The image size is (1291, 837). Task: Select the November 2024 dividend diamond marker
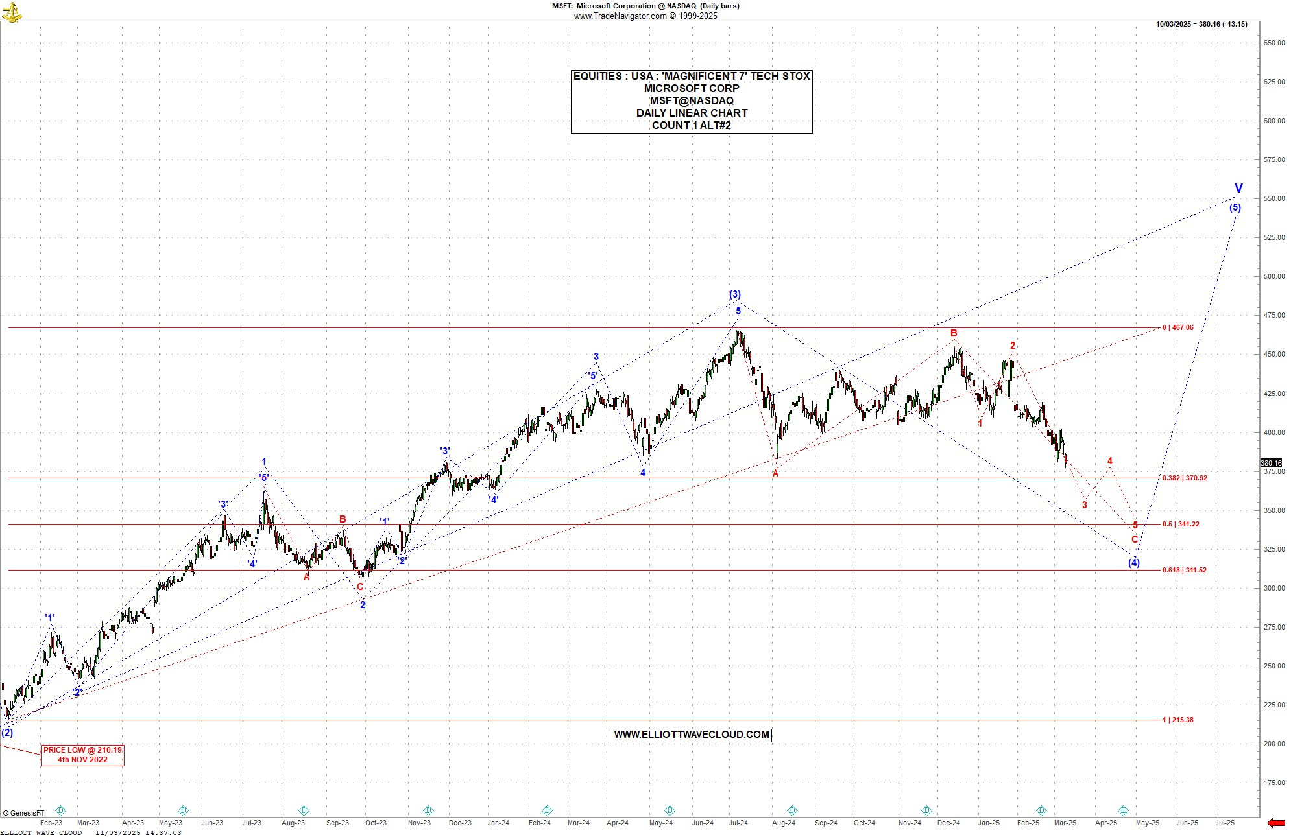(926, 810)
